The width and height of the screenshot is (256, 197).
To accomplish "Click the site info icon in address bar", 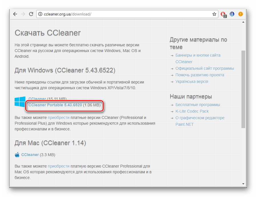I will 40,14.
